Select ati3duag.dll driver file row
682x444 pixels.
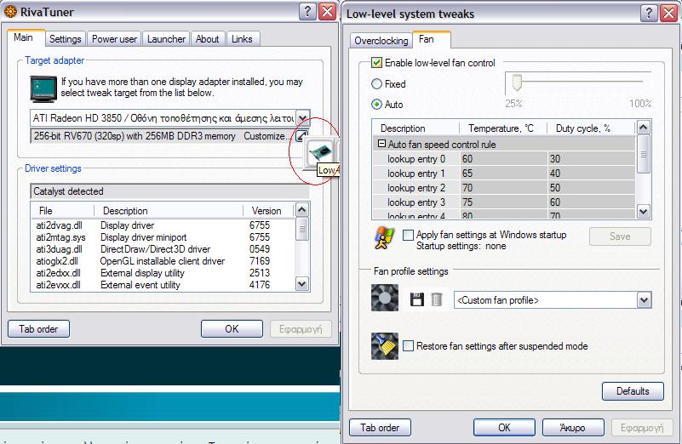point(59,249)
